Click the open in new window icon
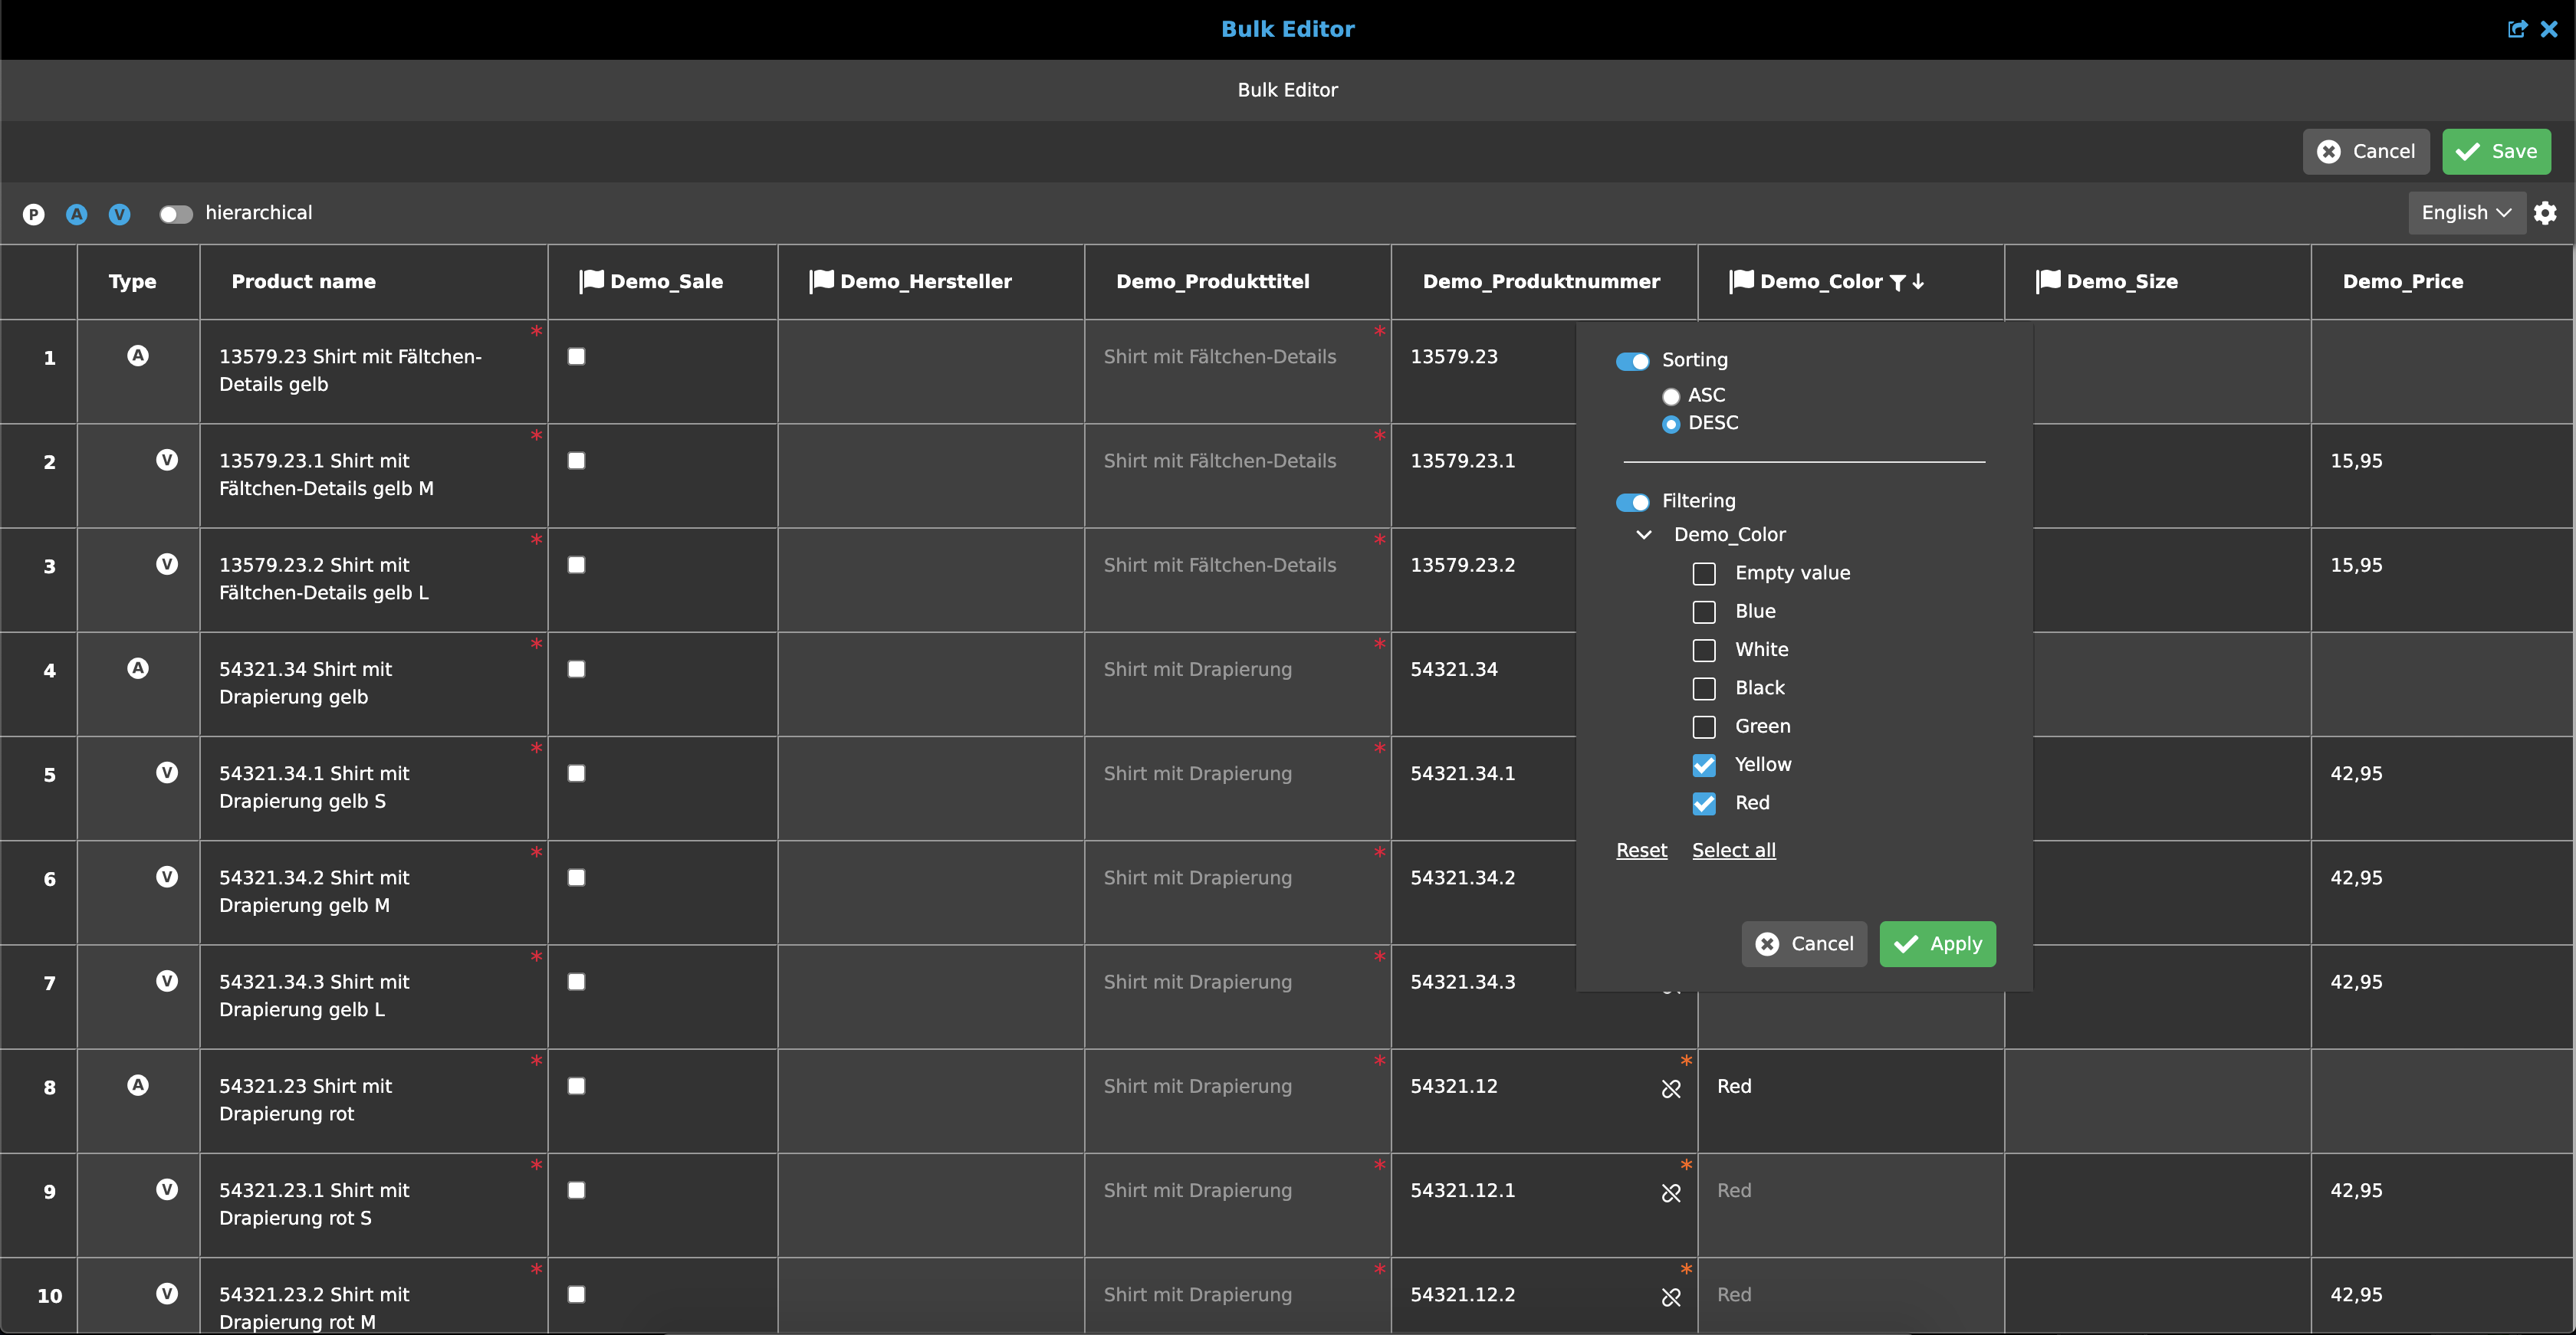Screen dimensions: 2576x1335 click(2517, 29)
